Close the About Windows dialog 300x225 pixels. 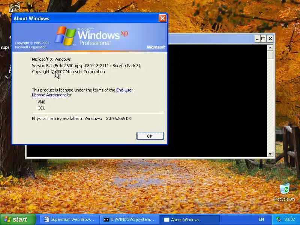tap(162, 18)
